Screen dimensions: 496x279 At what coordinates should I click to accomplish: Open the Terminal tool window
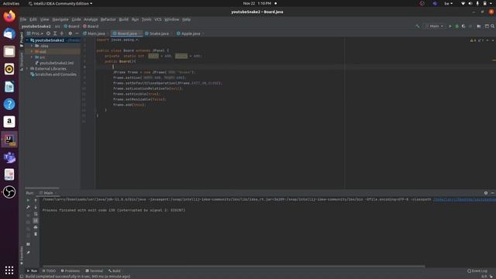(95, 270)
